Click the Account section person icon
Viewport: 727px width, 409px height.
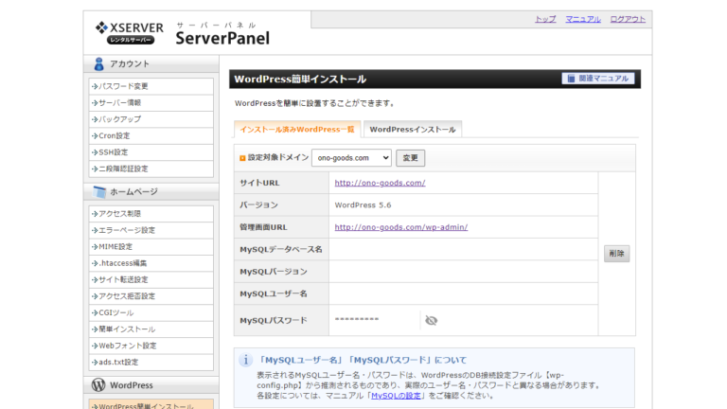tap(98, 64)
